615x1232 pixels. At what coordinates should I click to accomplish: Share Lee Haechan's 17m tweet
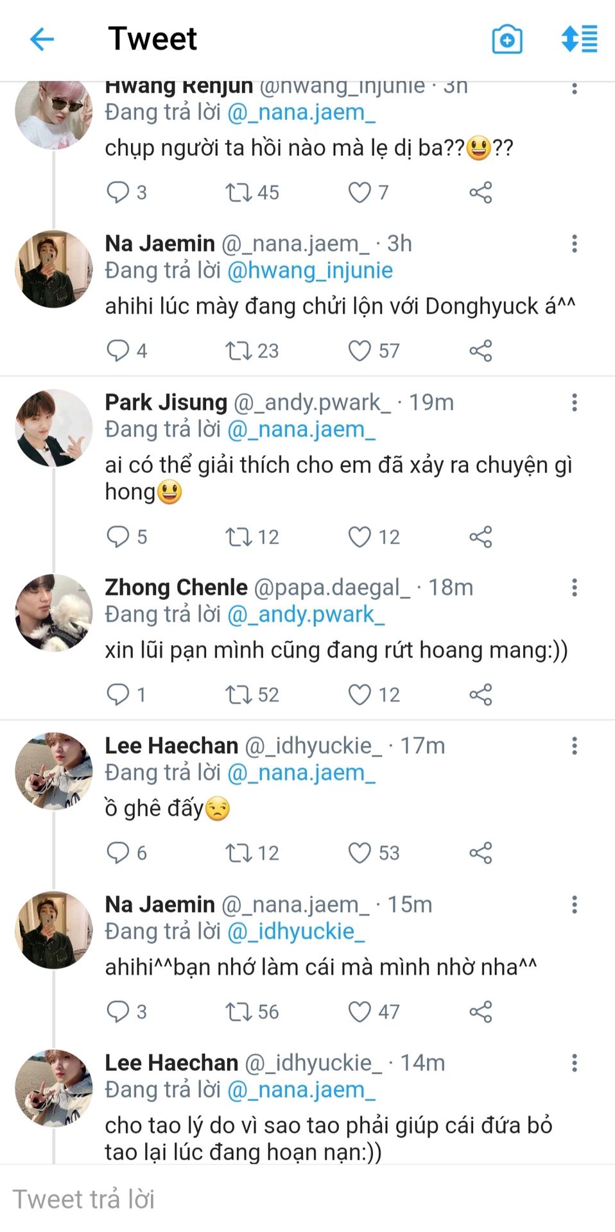point(480,853)
